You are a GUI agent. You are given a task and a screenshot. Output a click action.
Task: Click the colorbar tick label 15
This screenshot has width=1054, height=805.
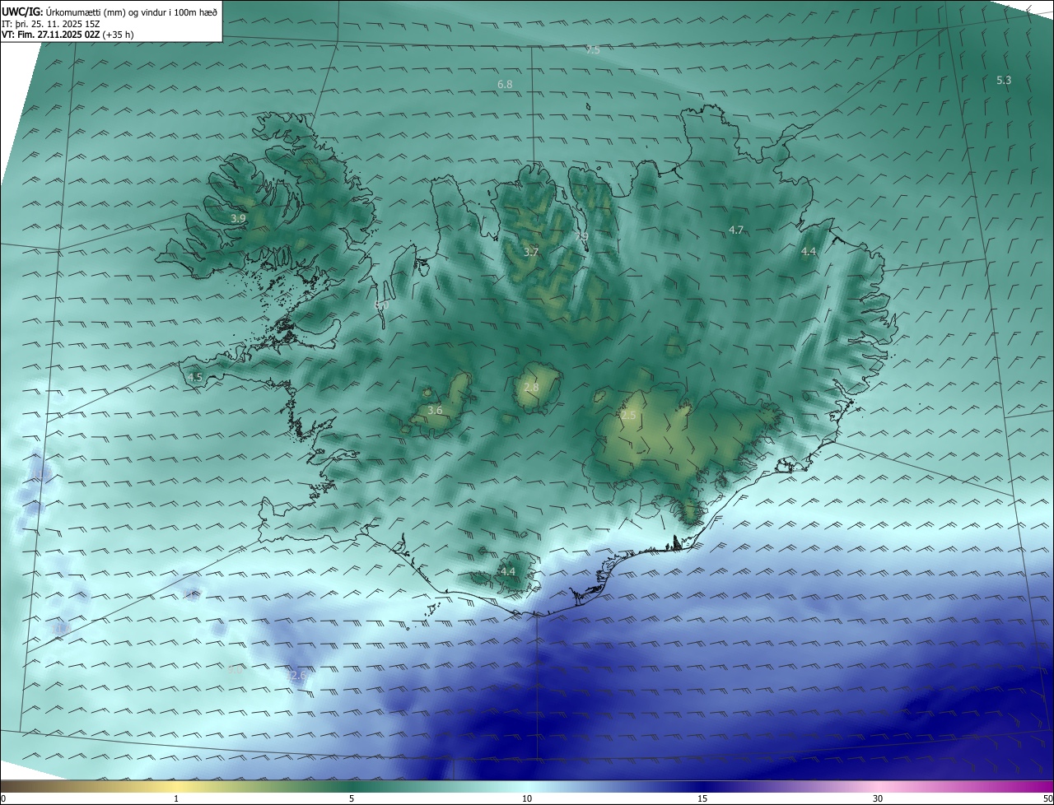click(x=702, y=798)
